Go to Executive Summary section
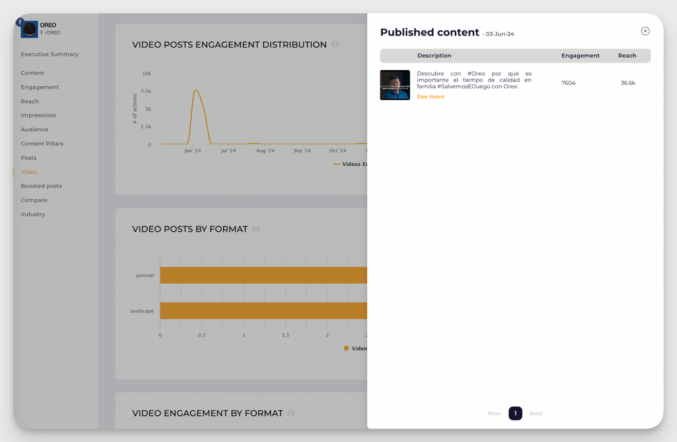This screenshot has width=677, height=442. [x=50, y=54]
